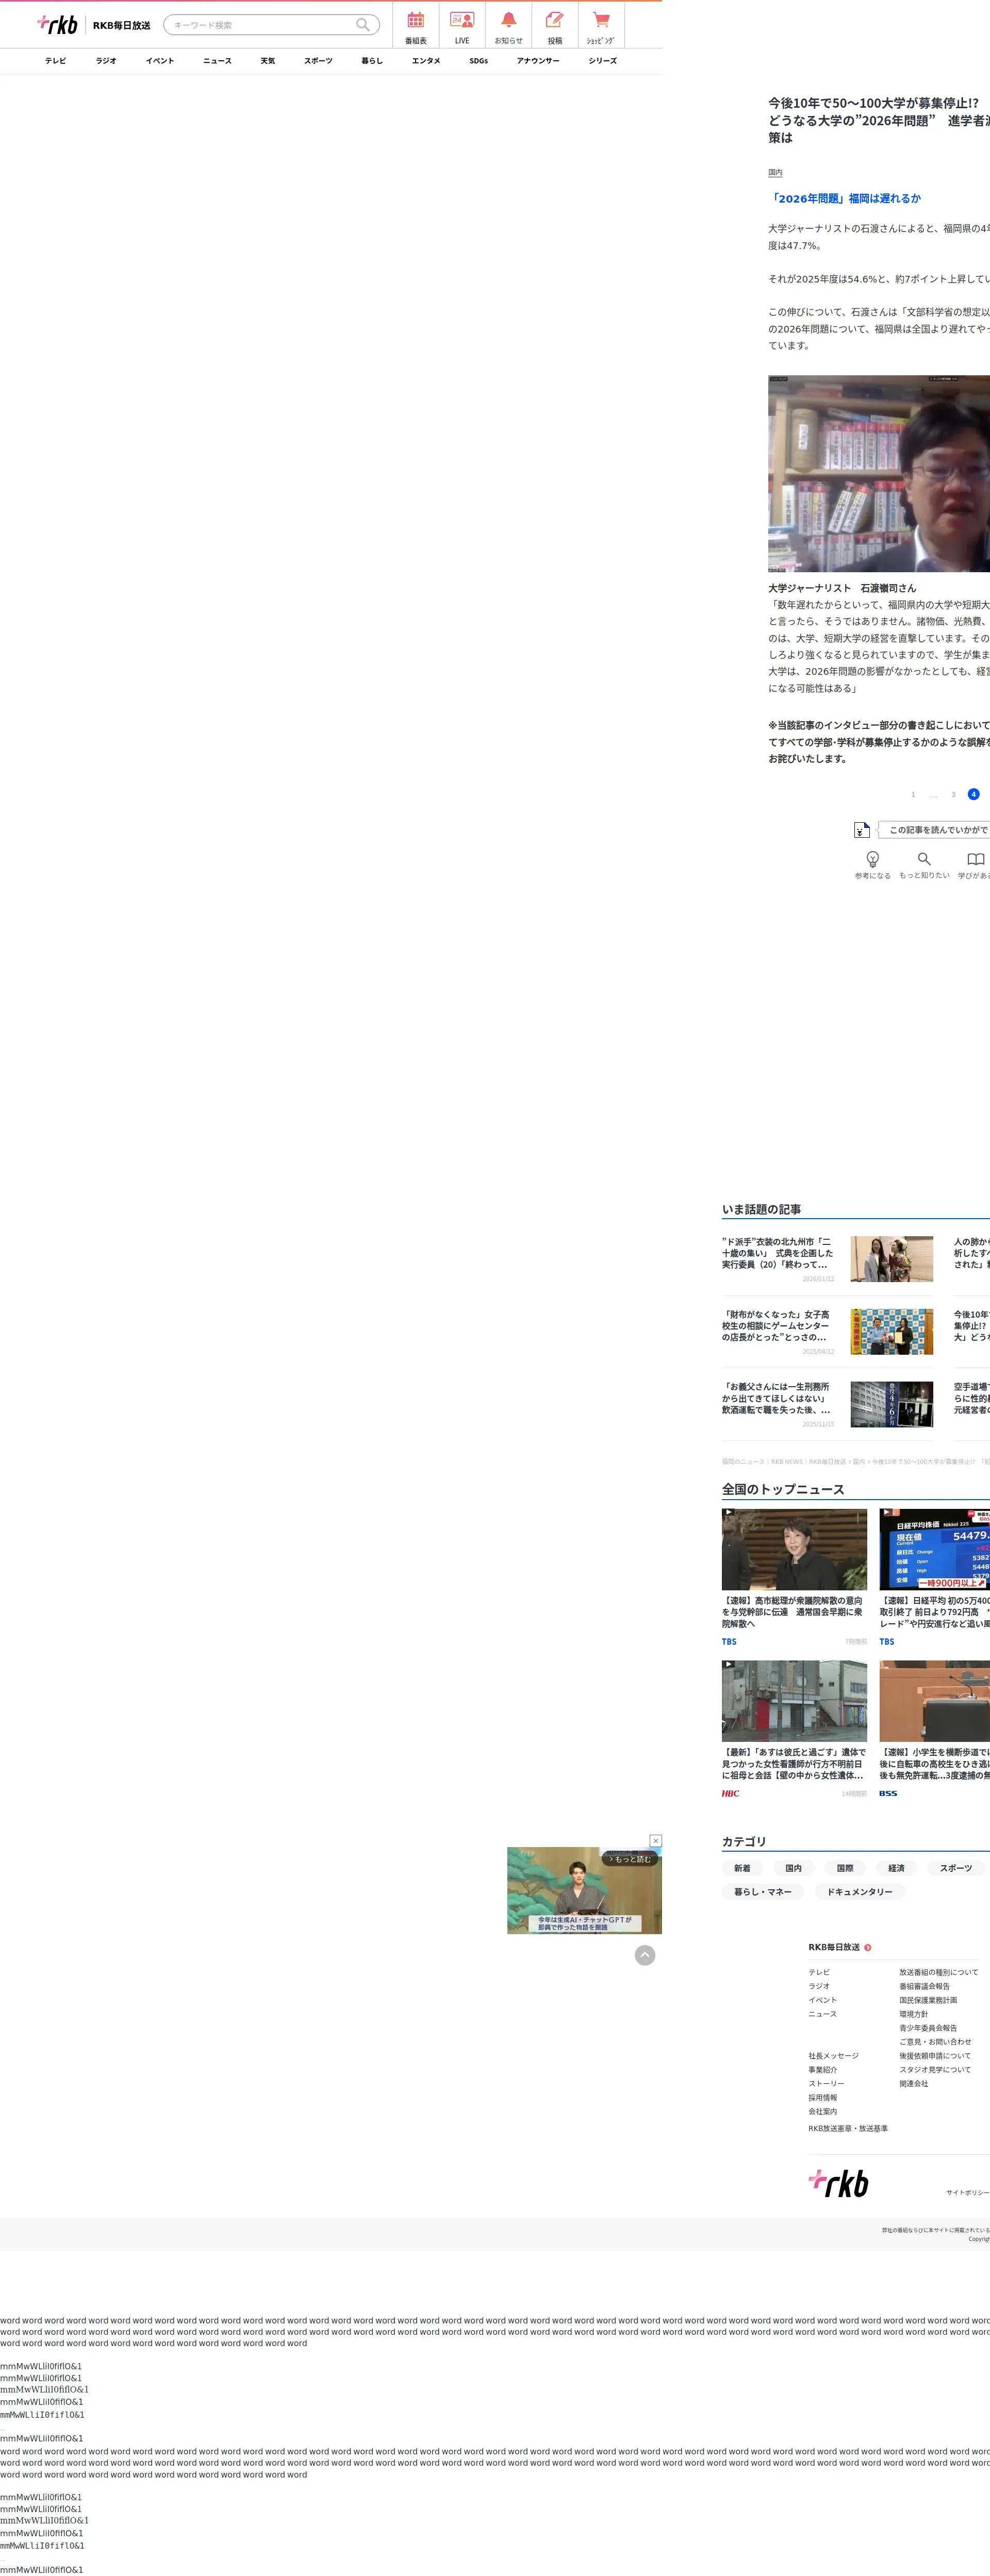
Task: Close the floating video advertisement
Action: (x=656, y=1840)
